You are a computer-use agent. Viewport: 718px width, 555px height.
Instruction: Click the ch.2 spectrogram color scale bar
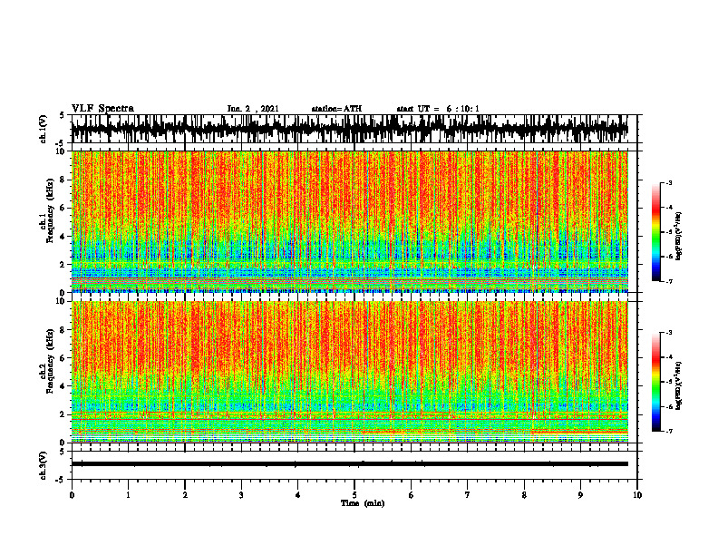coord(656,382)
